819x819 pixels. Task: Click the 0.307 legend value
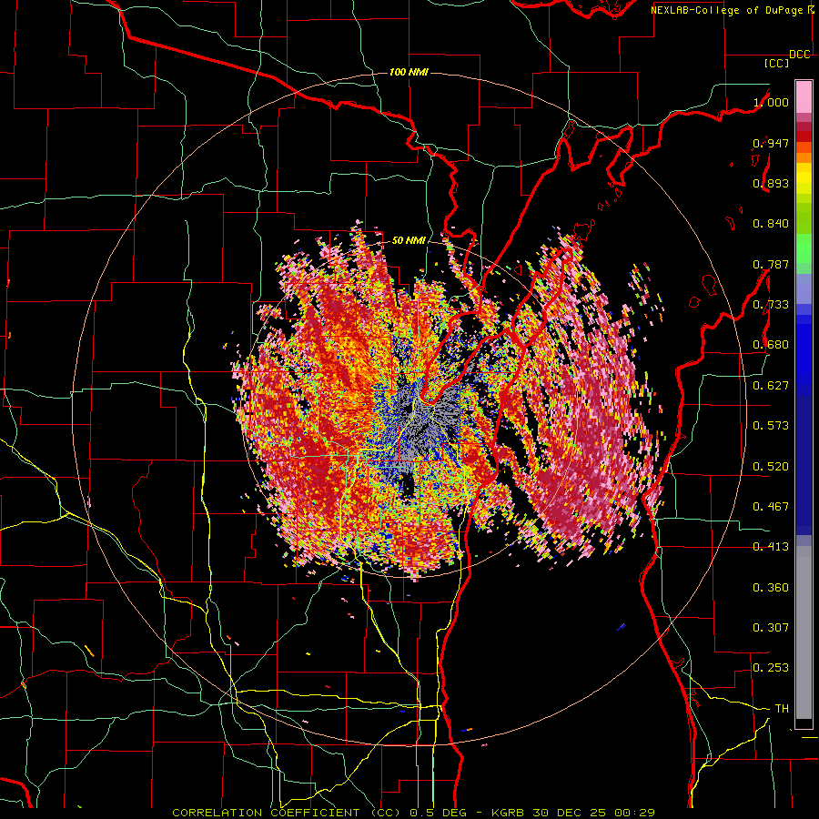point(771,628)
